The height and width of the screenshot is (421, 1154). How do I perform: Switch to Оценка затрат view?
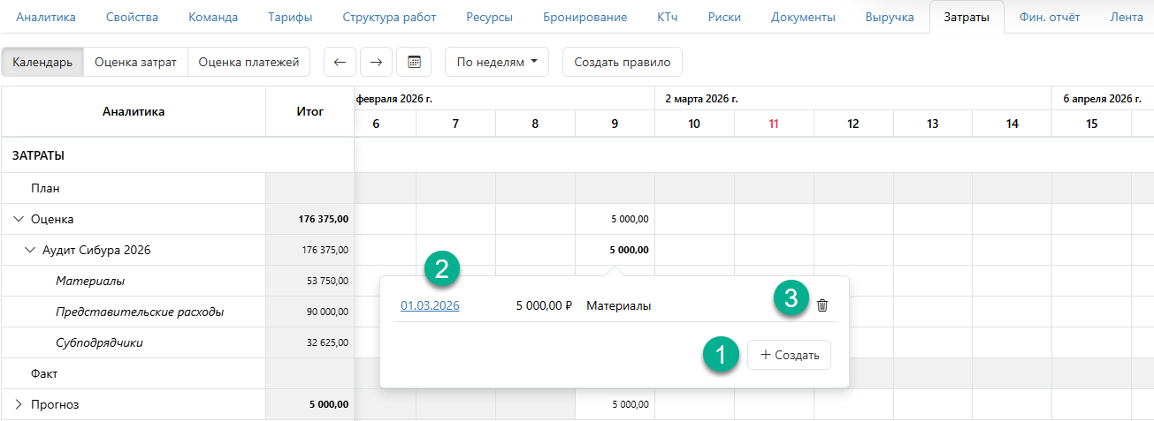pyautogui.click(x=135, y=63)
